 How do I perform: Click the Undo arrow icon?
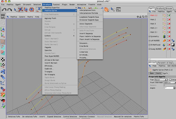point(4,10)
